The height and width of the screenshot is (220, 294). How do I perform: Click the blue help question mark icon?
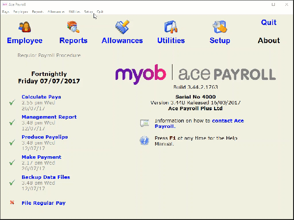[x=145, y=141]
